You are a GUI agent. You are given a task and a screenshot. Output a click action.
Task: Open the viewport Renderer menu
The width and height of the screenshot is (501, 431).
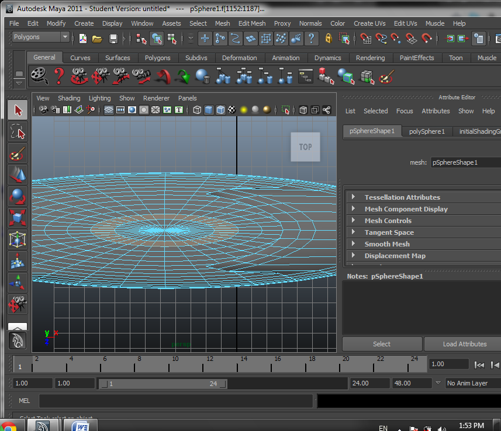tap(156, 98)
